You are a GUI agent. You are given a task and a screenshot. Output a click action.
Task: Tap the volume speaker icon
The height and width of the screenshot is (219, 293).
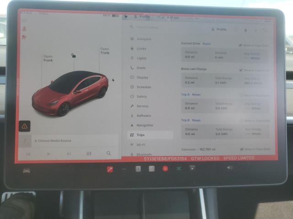[x=230, y=167]
